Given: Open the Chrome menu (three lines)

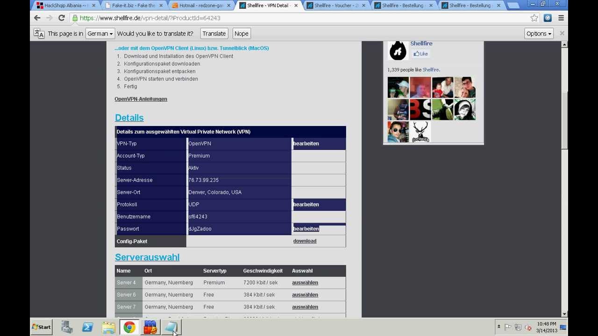Looking at the screenshot, I should pyautogui.click(x=561, y=18).
